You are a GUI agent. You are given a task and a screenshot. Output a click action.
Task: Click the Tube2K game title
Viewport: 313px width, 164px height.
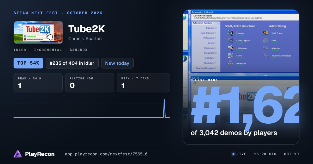coord(87,29)
